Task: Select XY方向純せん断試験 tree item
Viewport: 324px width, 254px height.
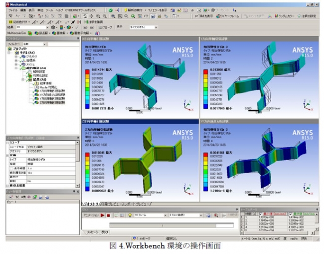Action: tap(52, 95)
